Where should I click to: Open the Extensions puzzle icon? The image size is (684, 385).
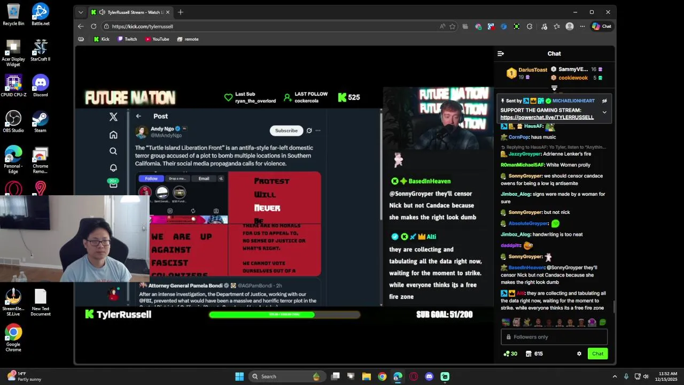(530, 26)
